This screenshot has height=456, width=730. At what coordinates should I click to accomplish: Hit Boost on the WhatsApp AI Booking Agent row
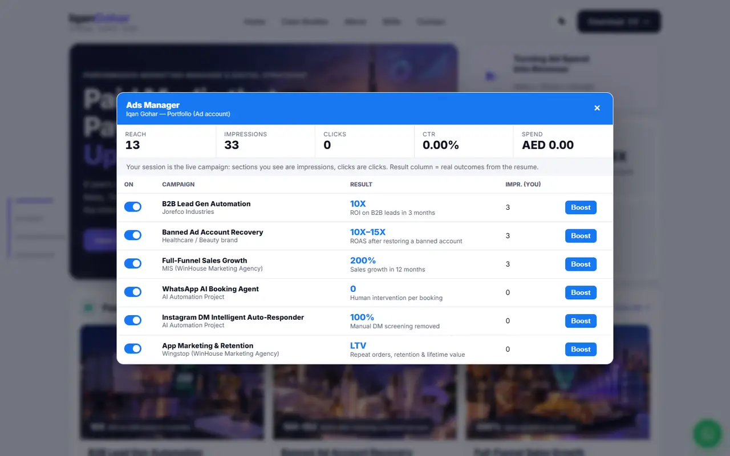point(581,293)
